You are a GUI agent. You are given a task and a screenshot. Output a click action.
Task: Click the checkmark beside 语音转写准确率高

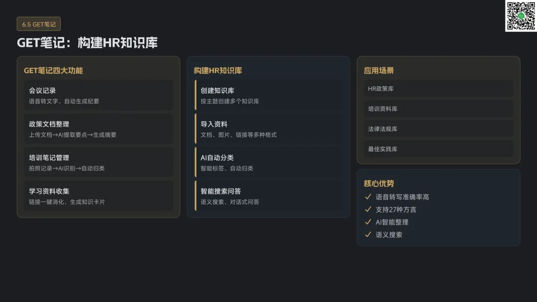(368, 197)
